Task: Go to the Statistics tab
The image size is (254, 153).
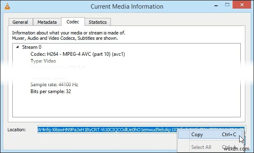Action: pyautogui.click(x=98, y=22)
